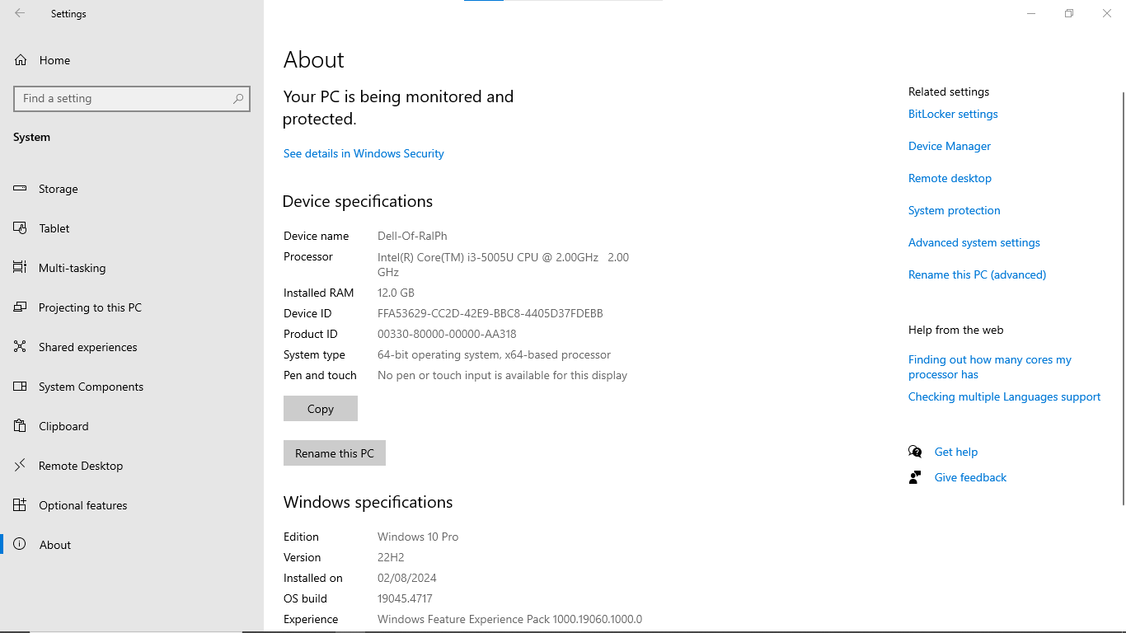
Task: Click the Projecting to this PC icon
Action: 21,307
